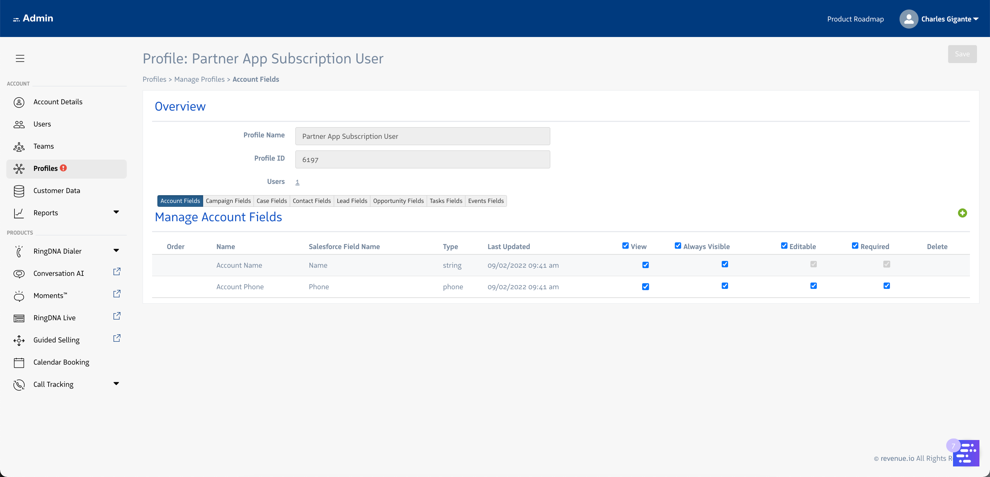Uncheck the Required column header checkbox

[855, 246]
